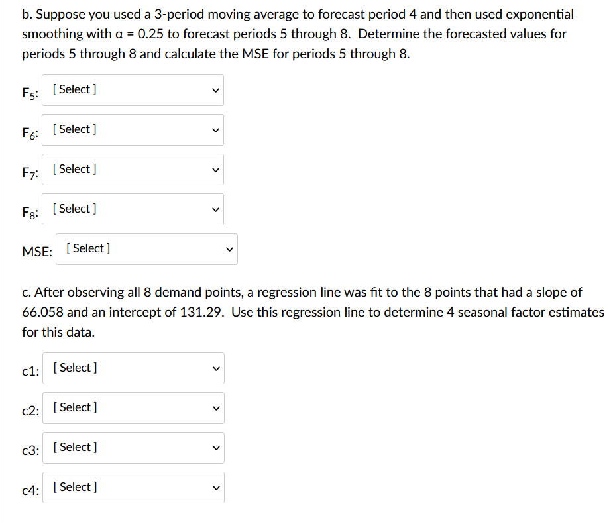Click the chevron icon on the F8 selector
The width and height of the screenshot is (613, 524).
tap(214, 209)
